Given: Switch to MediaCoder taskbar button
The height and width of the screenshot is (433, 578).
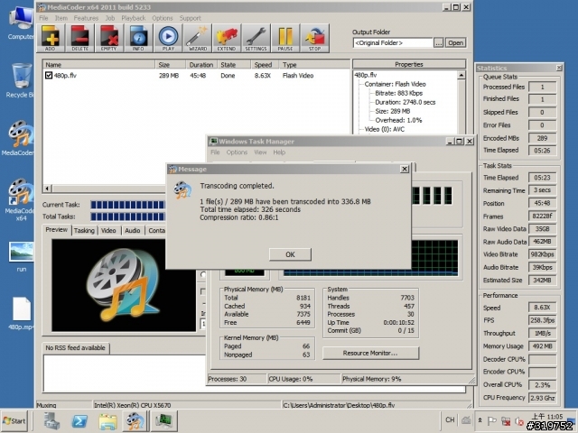Looking at the screenshot, I should (135, 421).
